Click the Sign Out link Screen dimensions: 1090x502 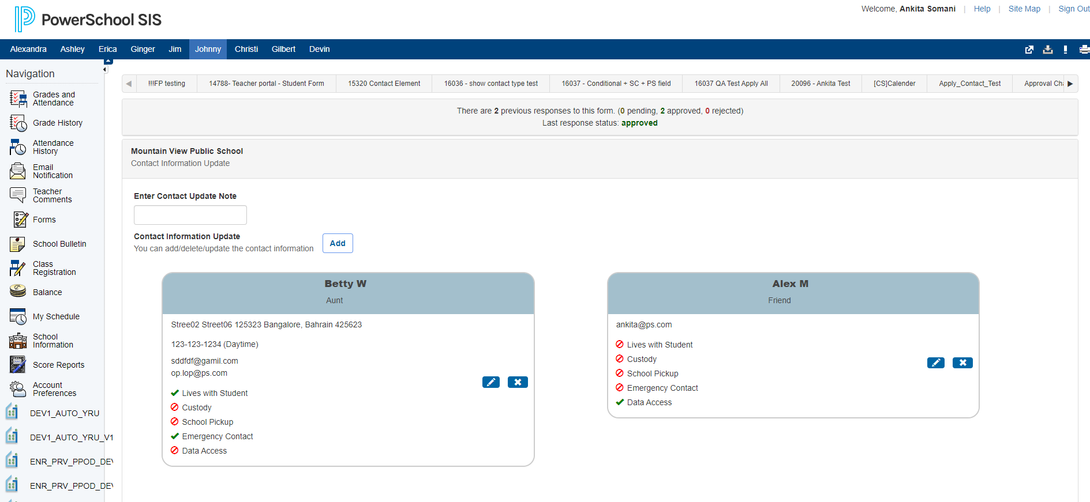tap(1073, 9)
